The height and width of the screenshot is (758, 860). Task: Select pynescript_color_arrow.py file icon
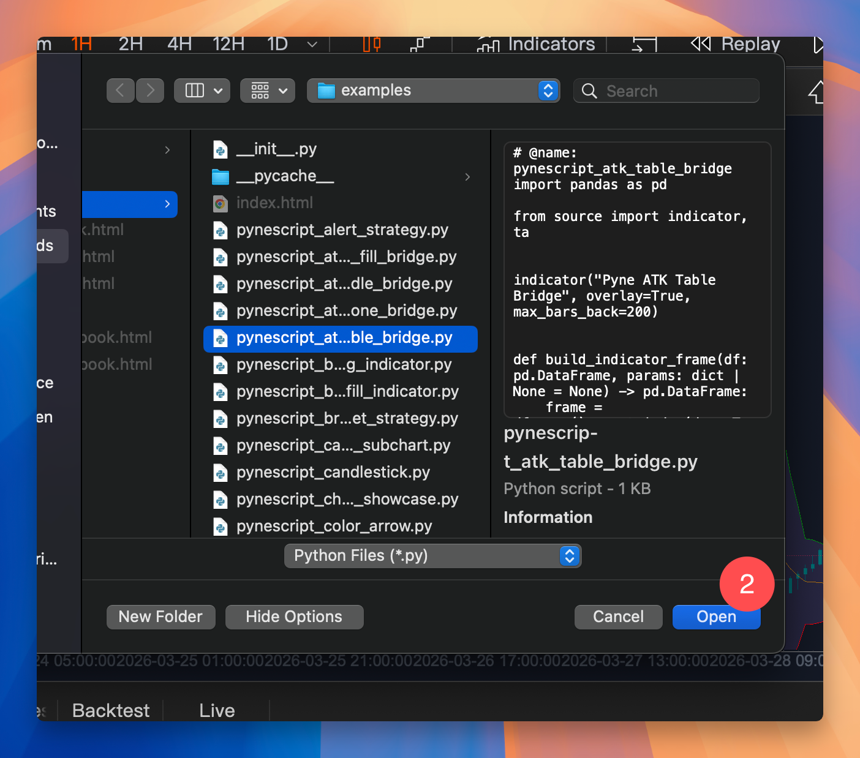221,527
